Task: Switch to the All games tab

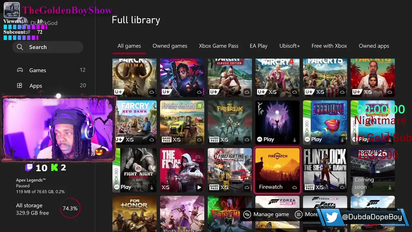Action: [129, 46]
